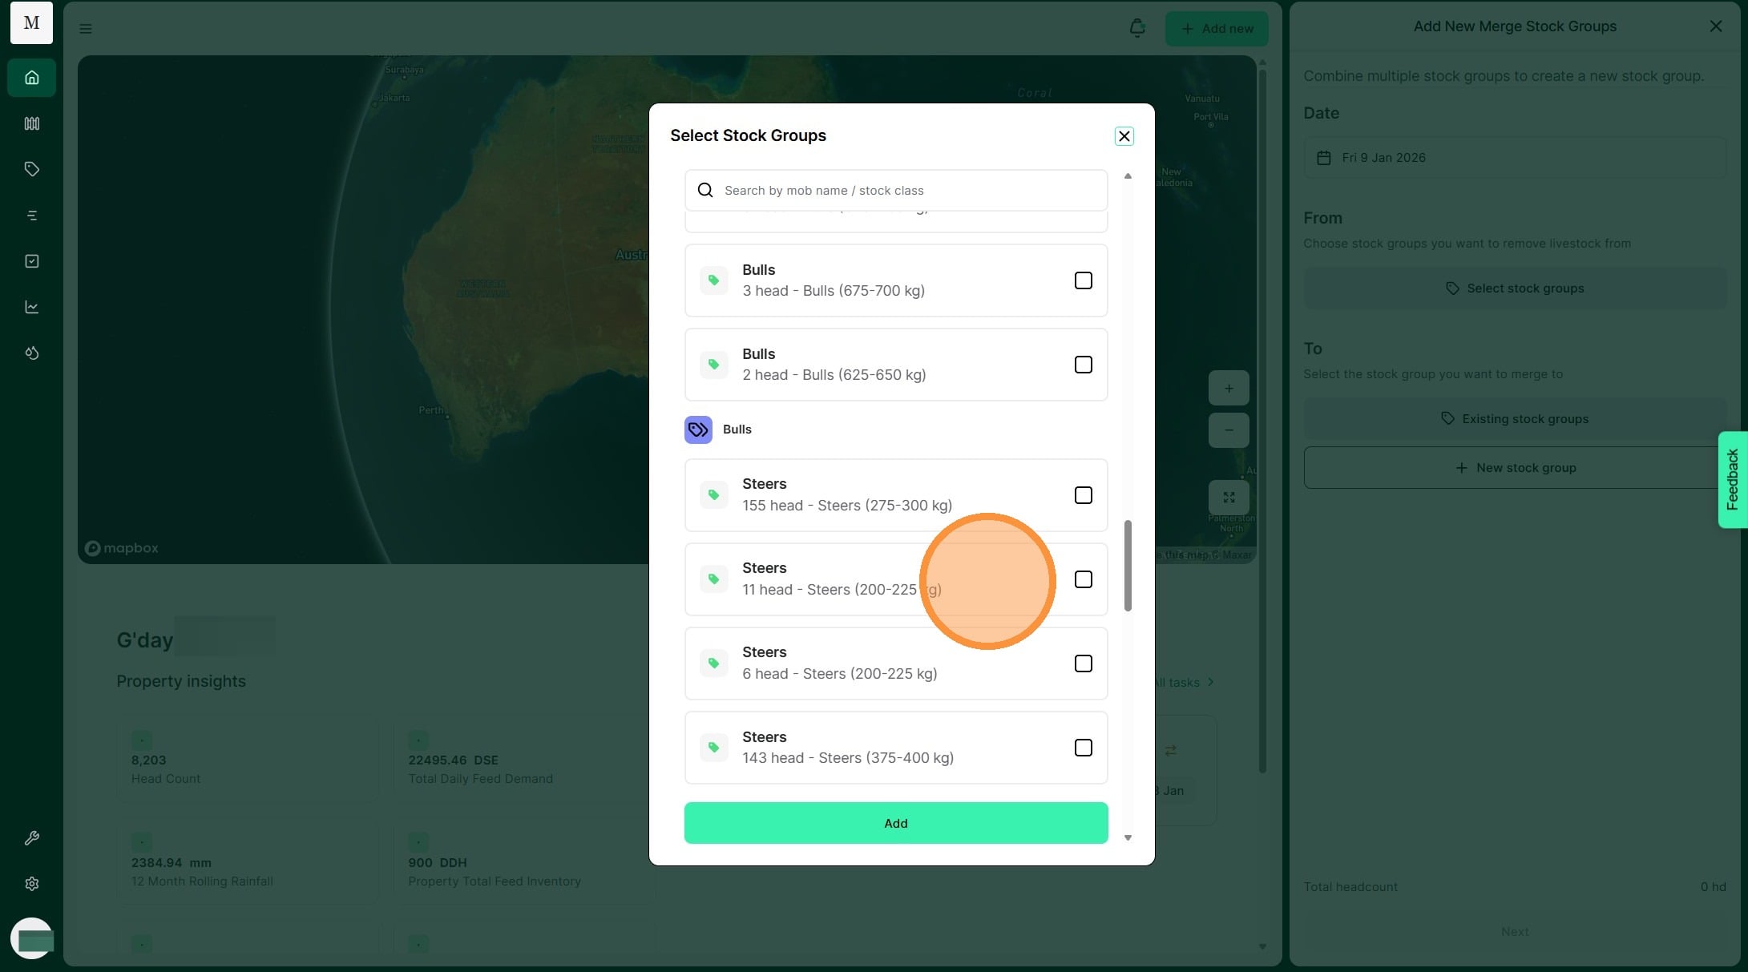Check the Steers 155 head checkbox

pos(1083,495)
